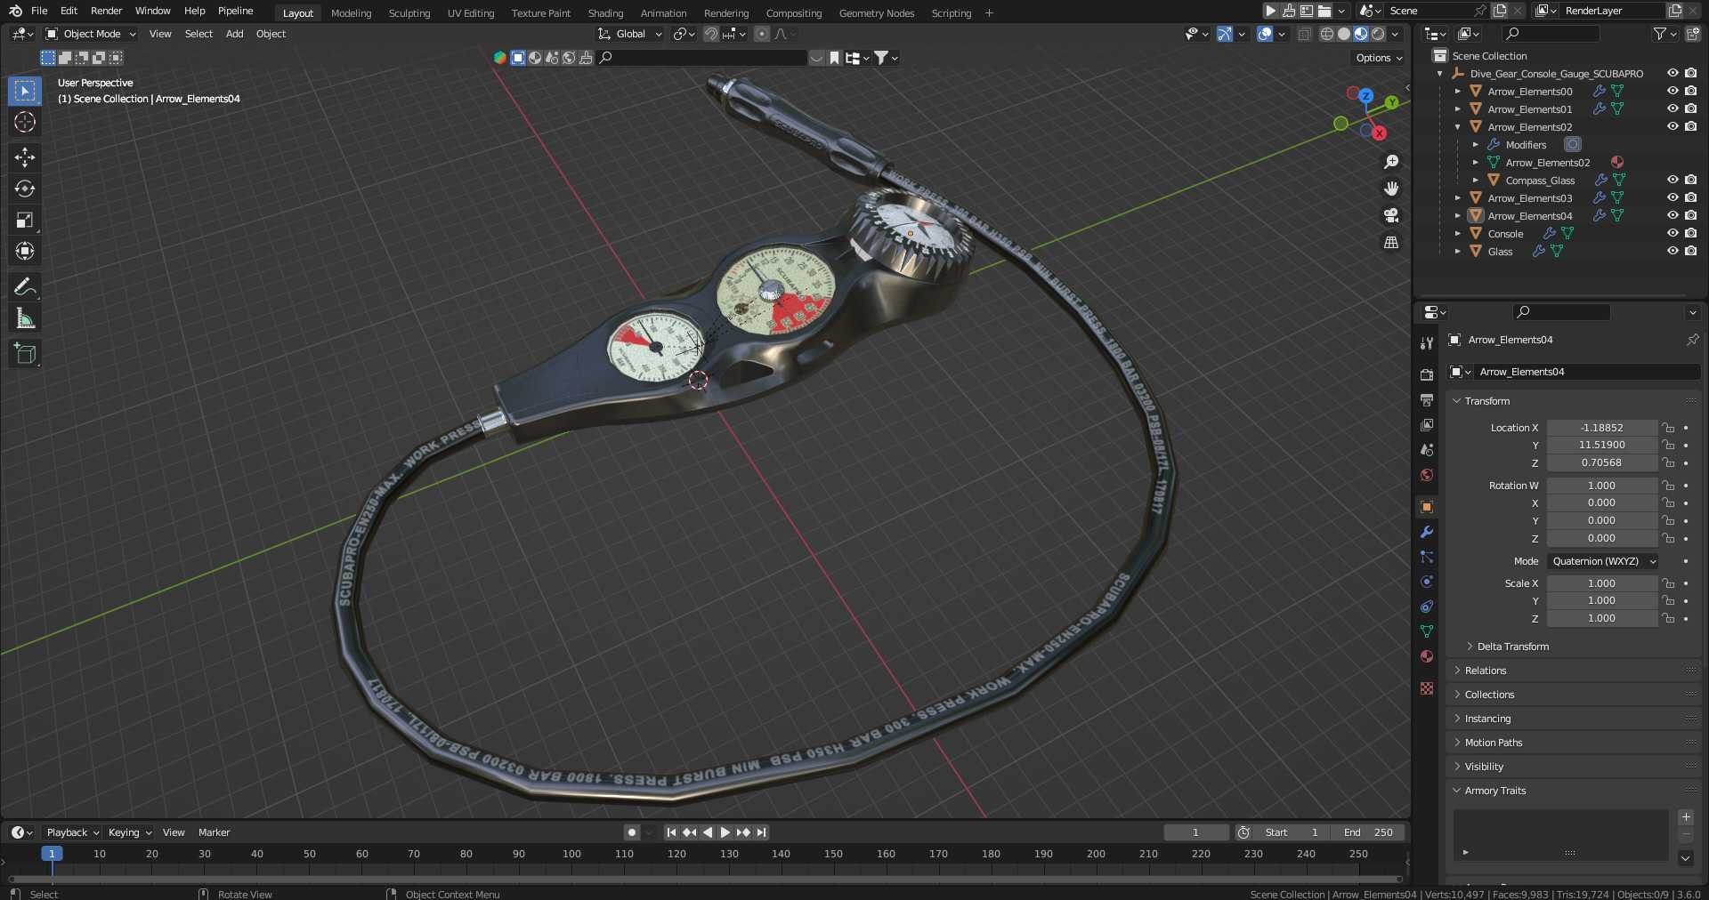The width and height of the screenshot is (1709, 900).
Task: Open the Object Data properties tab
Action: 1427,631
